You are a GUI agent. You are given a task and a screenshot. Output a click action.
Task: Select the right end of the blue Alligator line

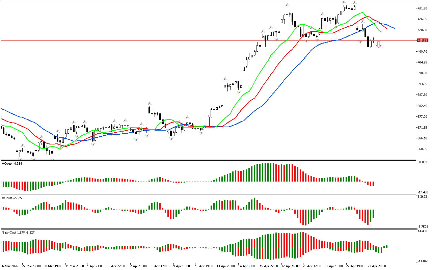(395, 28)
